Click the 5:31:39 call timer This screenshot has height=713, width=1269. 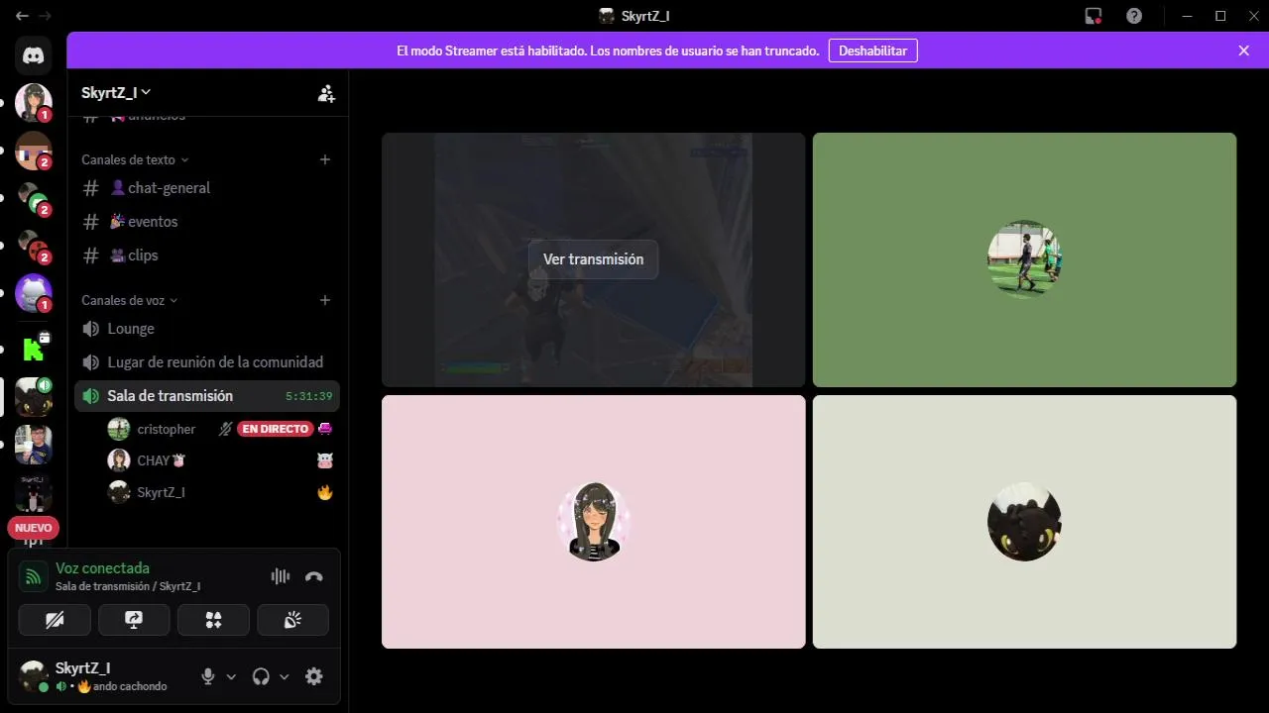308,396
